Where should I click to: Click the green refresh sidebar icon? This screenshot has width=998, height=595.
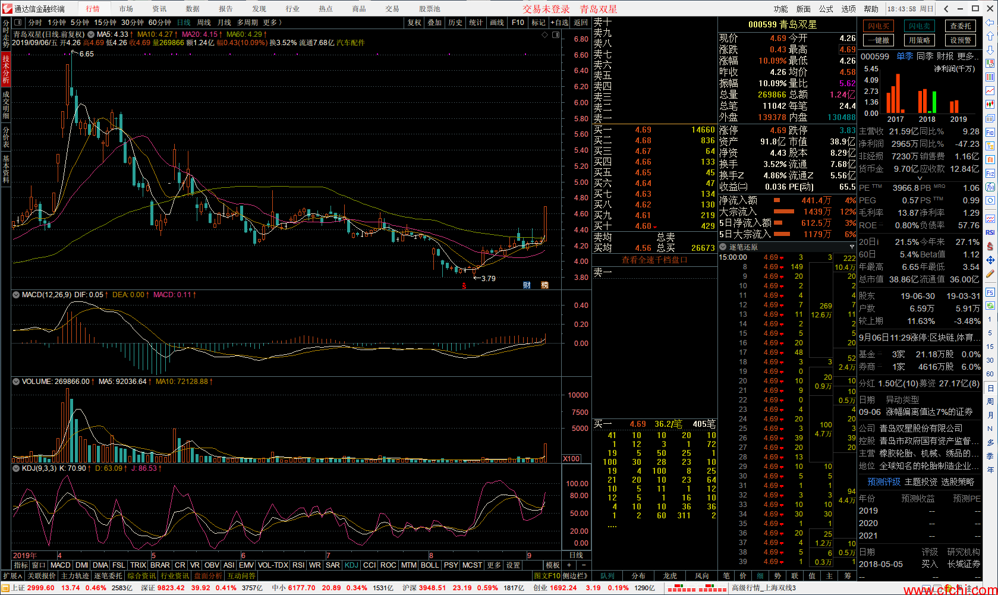pos(990,306)
